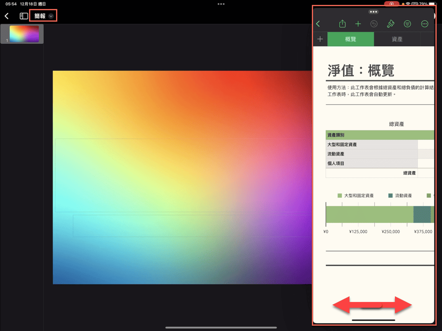This screenshot has height=331, width=442.
Task: Tap the Keynote slide canvas
Action: pos(182,177)
